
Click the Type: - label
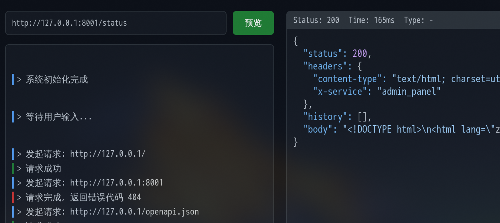[x=418, y=20]
